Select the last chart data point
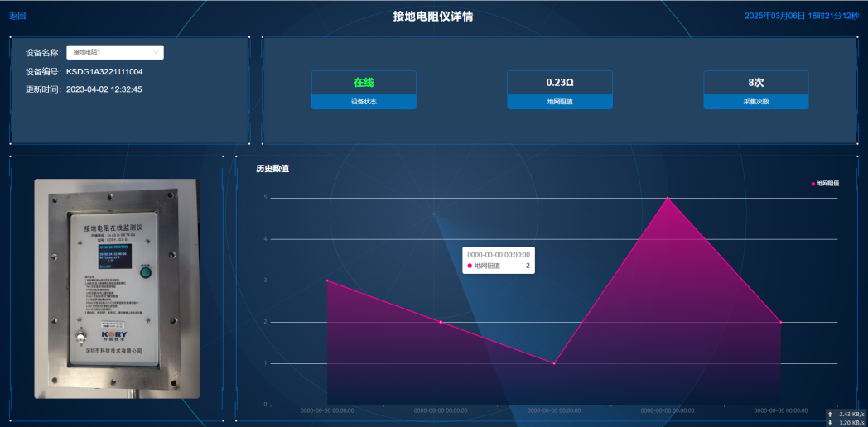Viewport: 868px width, 427px height. coord(781,322)
